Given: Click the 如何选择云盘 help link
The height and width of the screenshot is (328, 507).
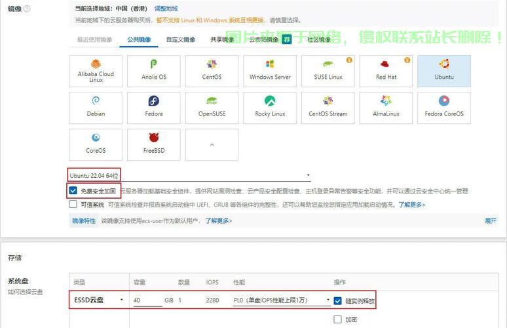Looking at the screenshot, I should click(x=26, y=292).
